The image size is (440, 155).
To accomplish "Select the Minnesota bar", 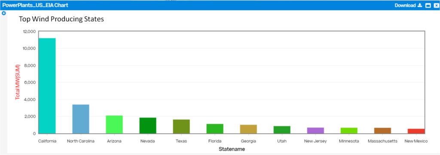I will click(349, 131).
